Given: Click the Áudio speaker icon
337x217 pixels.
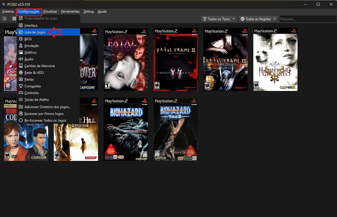Looking at the screenshot, I should click(21, 59).
